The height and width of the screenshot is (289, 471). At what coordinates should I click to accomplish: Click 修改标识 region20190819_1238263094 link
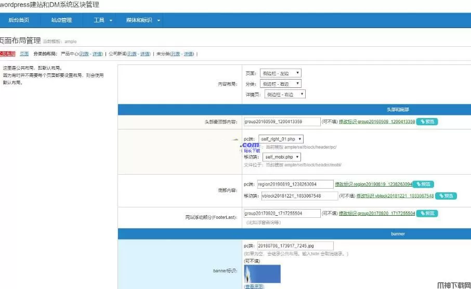pyautogui.click(x=373, y=184)
